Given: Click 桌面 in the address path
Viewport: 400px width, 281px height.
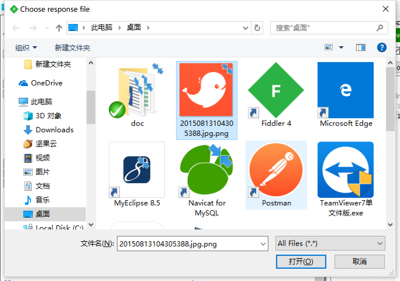Looking at the screenshot, I should pos(134,28).
